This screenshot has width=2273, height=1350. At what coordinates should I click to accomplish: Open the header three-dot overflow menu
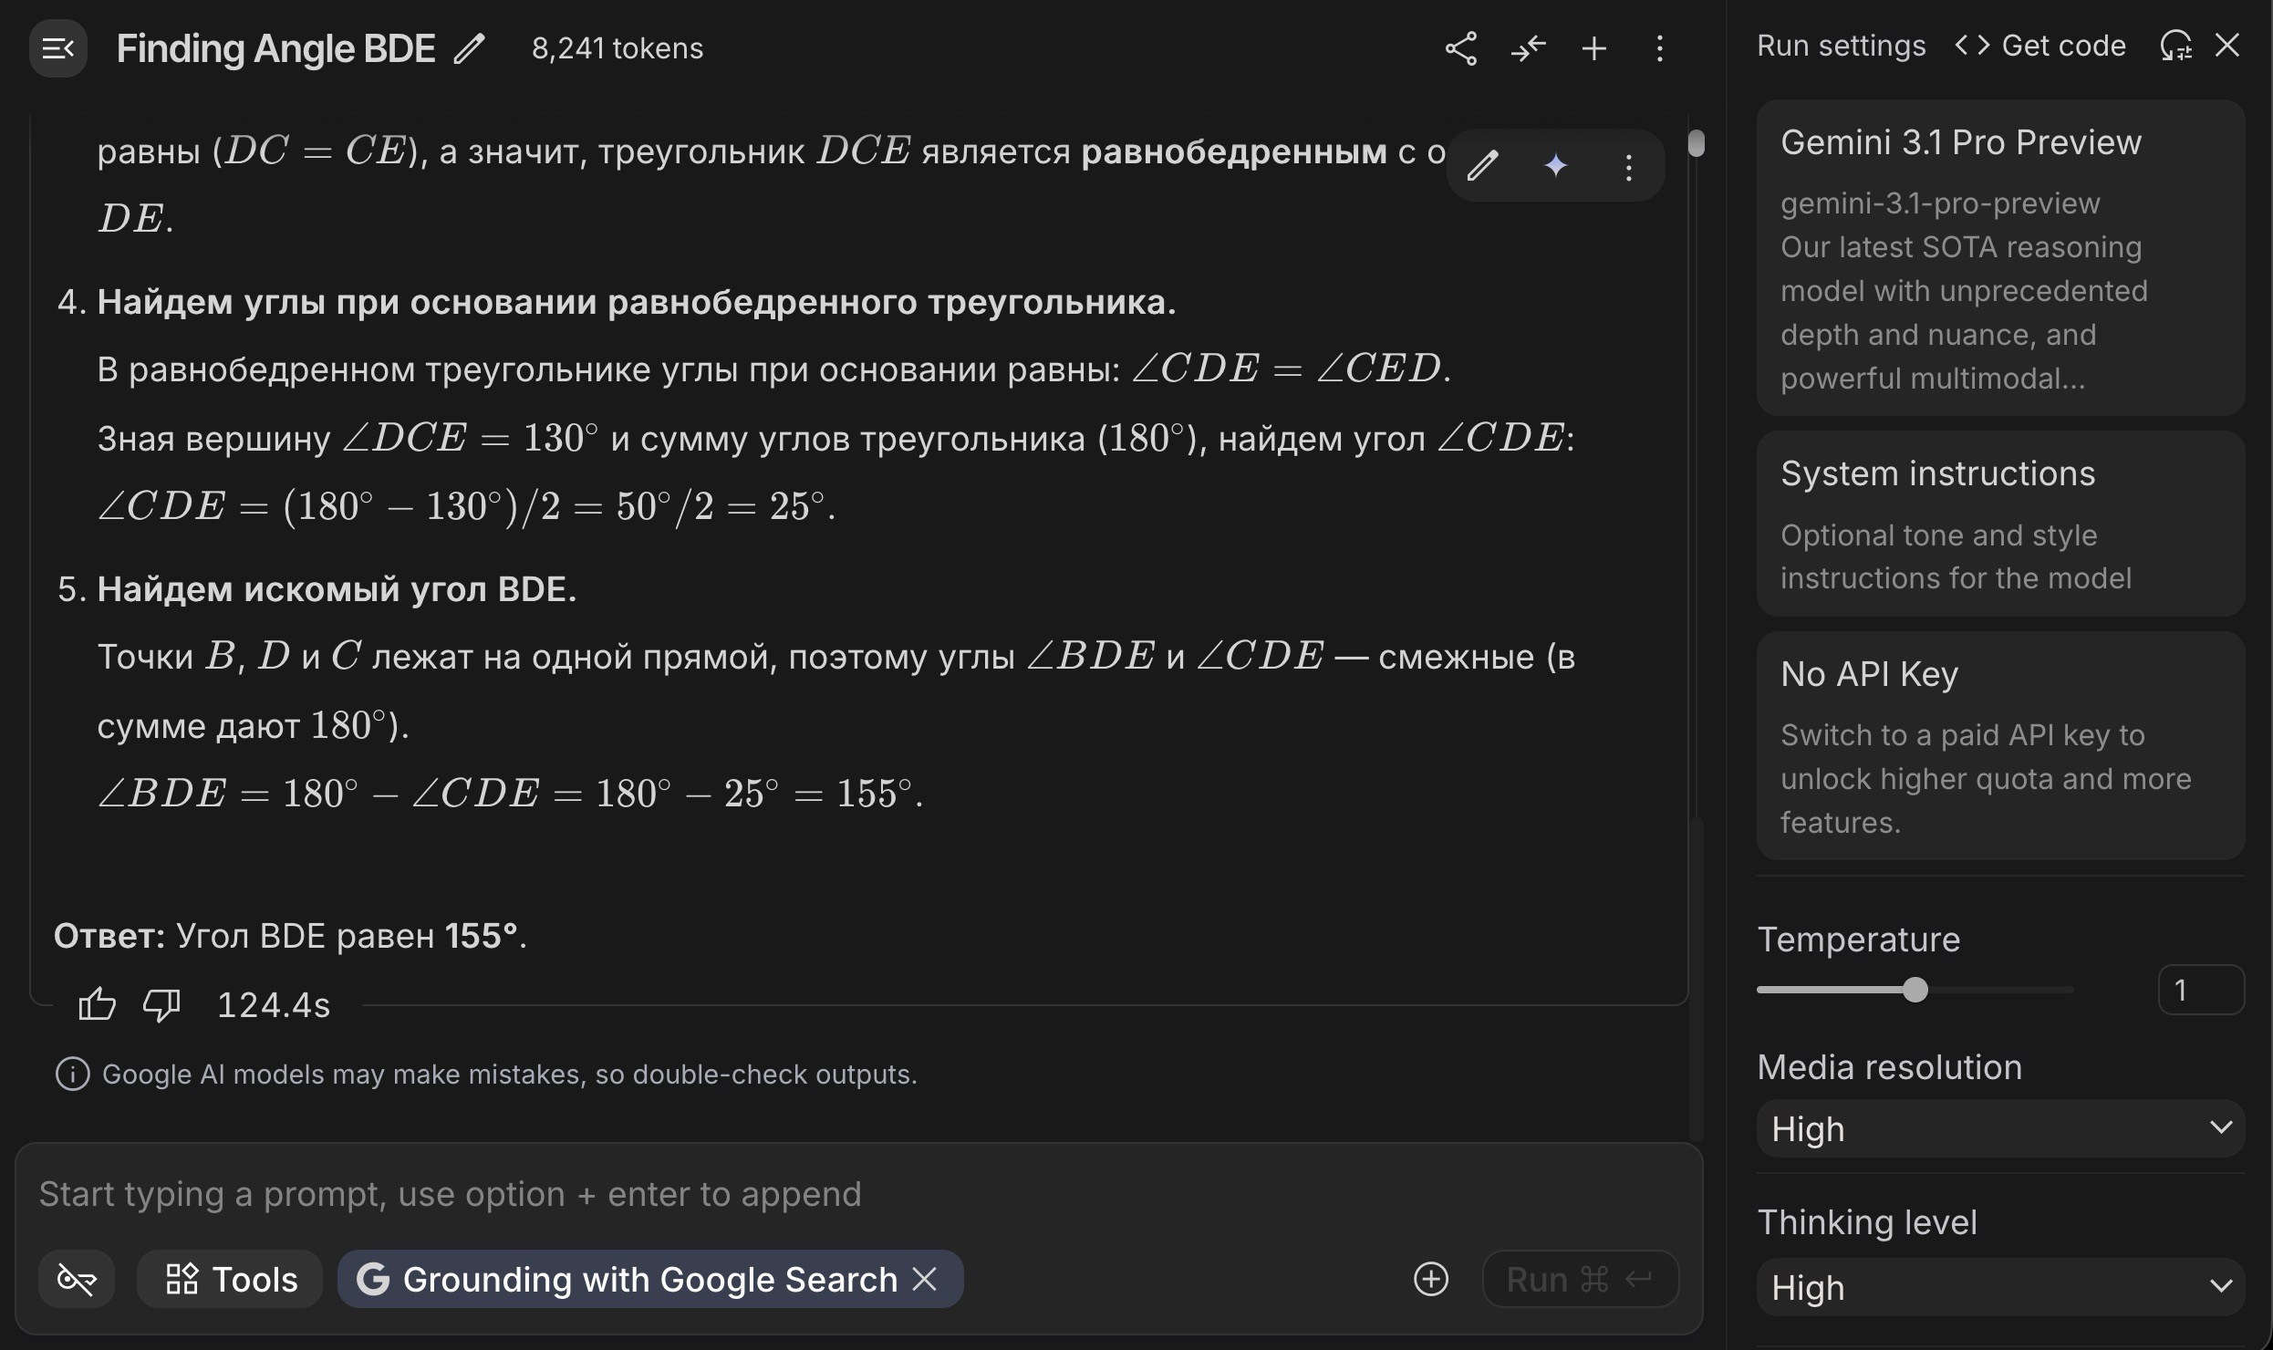[1659, 48]
